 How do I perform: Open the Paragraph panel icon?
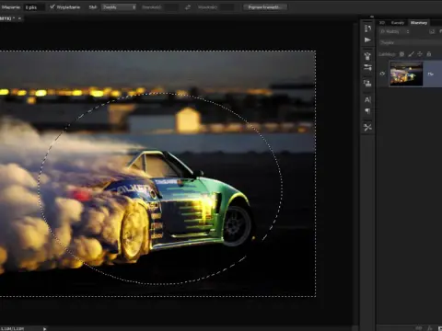click(x=367, y=111)
